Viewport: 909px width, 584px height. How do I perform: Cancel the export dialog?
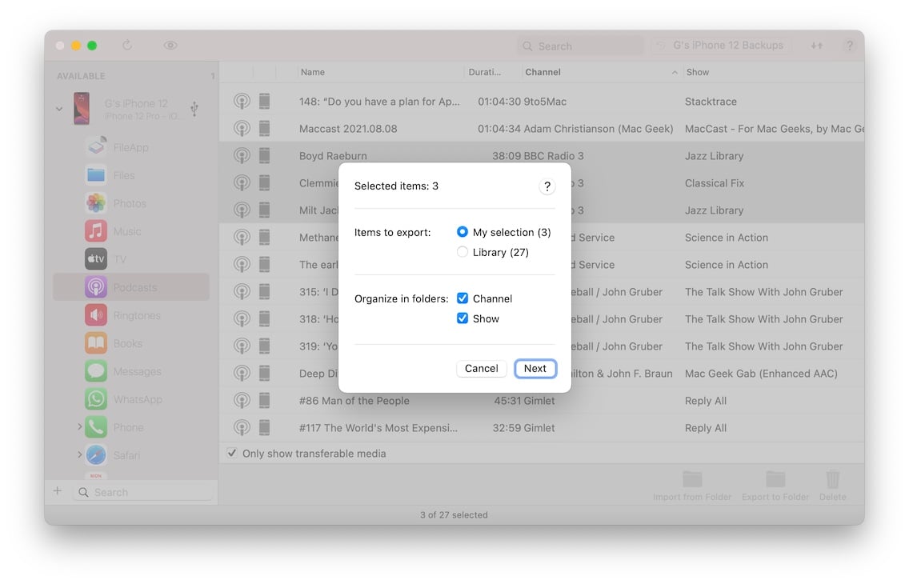point(481,369)
